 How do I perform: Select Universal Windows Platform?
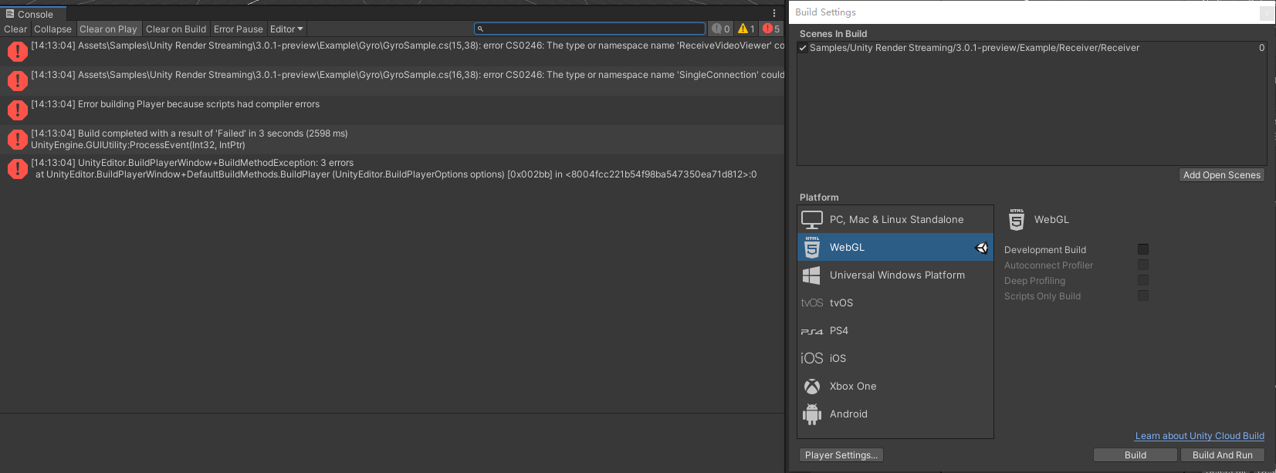(895, 275)
